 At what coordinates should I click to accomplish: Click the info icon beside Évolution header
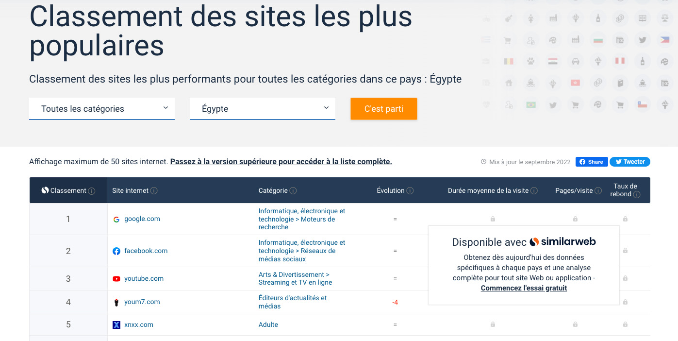click(x=410, y=191)
